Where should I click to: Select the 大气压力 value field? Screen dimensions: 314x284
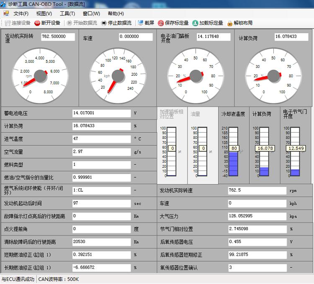[x=256, y=216]
